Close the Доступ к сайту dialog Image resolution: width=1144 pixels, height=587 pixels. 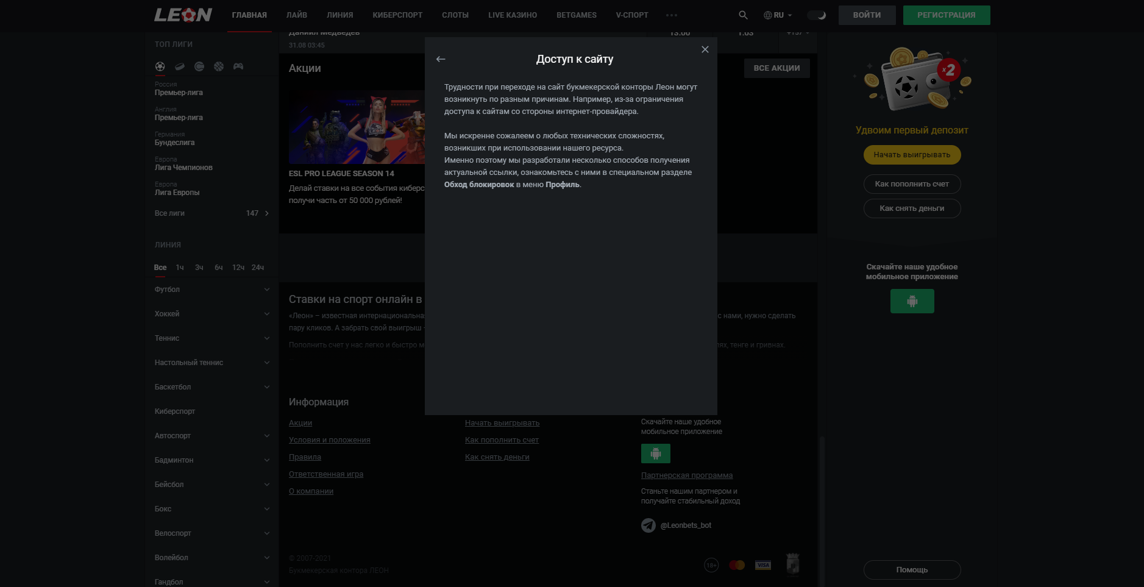[x=705, y=49]
